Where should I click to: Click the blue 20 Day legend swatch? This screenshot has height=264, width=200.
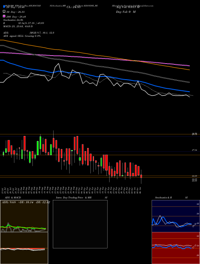4,7
